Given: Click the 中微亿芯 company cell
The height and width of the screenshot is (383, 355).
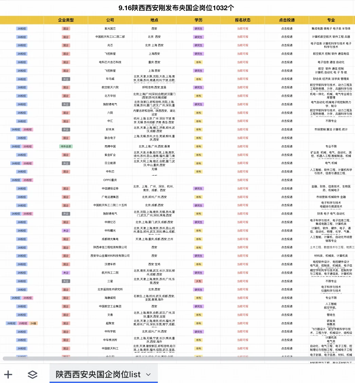Looking at the screenshot, I should 110,222.
